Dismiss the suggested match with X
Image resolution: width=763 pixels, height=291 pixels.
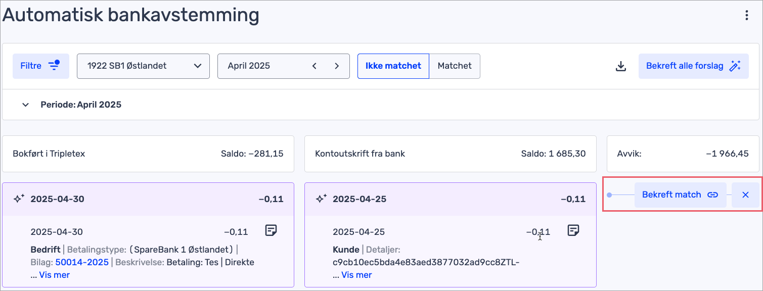(745, 195)
